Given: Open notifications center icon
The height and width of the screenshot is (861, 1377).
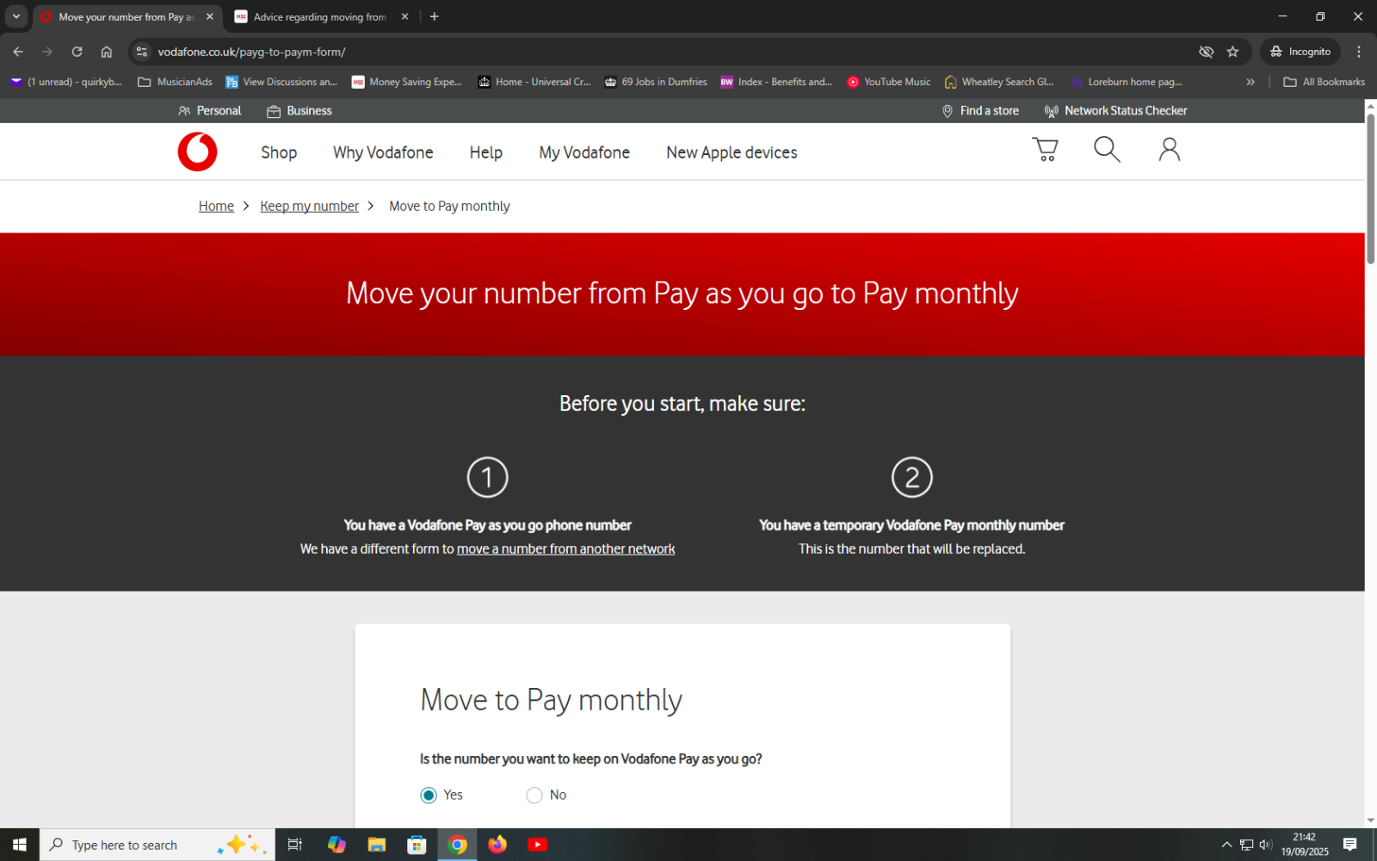Looking at the screenshot, I should tap(1350, 845).
